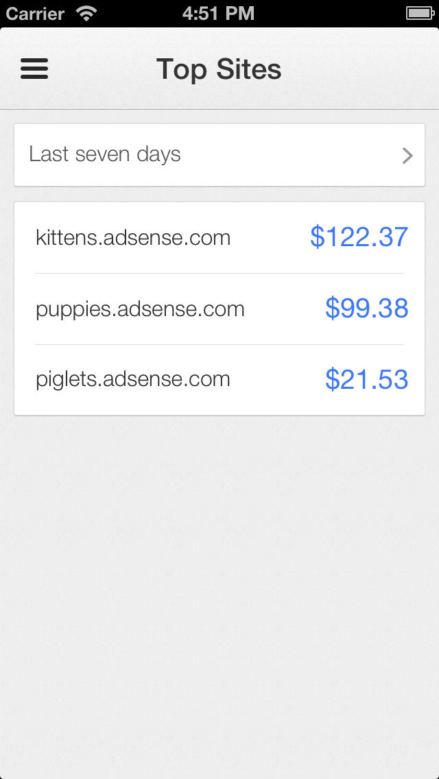Select the "Last seven days" label
Image resolution: width=439 pixels, height=779 pixels.
pyautogui.click(x=105, y=154)
